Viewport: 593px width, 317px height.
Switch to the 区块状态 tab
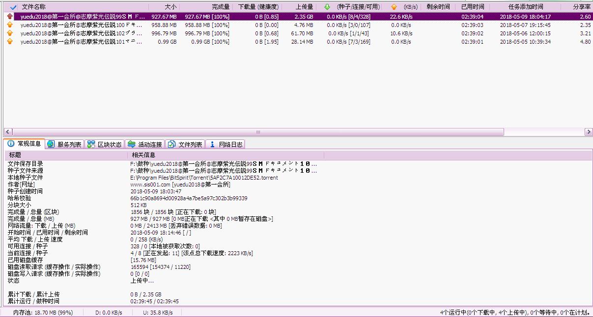(104, 144)
